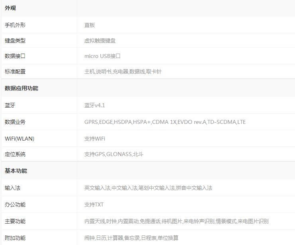The width and height of the screenshot is (295, 245).
Task: Select the 数据业务 row label
Action: click(15, 122)
